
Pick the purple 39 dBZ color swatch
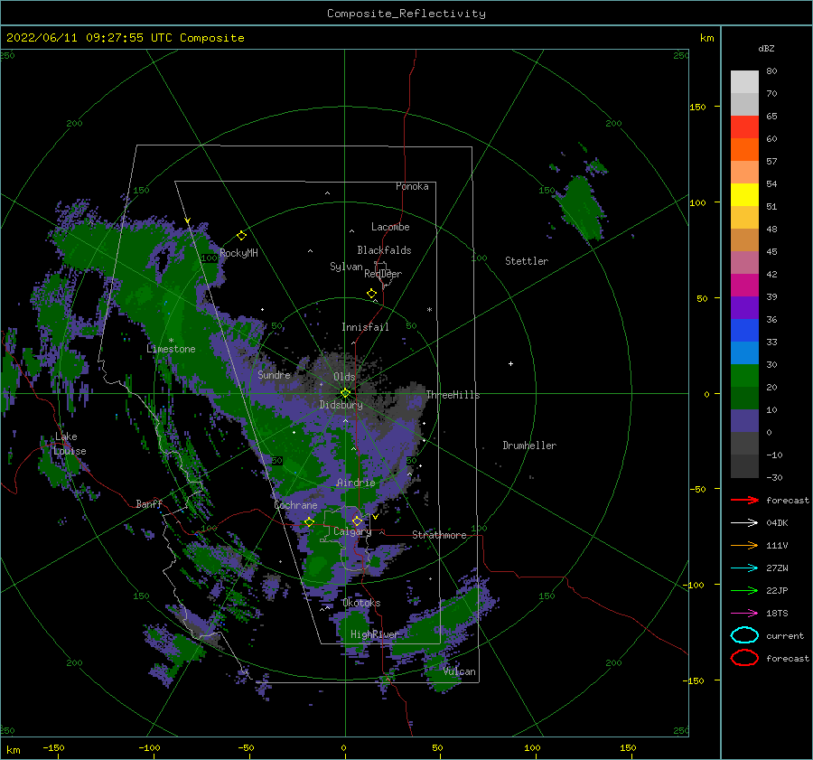[x=744, y=307]
